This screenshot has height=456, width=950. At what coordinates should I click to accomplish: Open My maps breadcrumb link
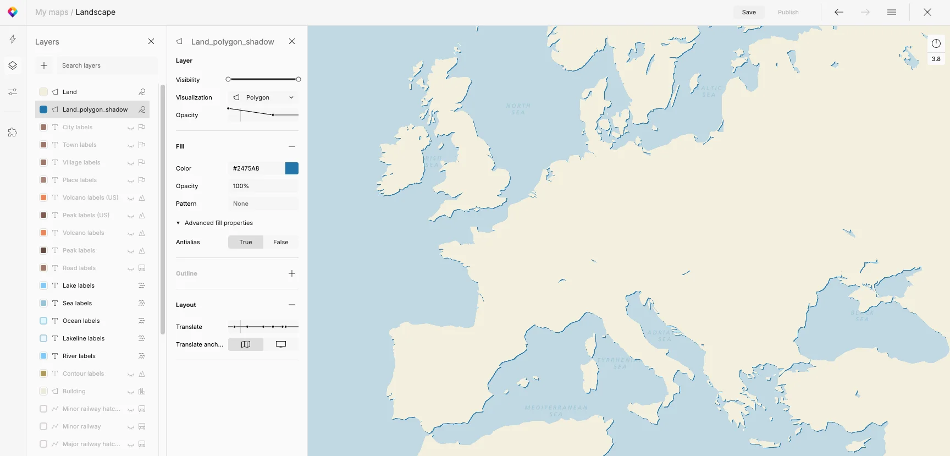52,12
